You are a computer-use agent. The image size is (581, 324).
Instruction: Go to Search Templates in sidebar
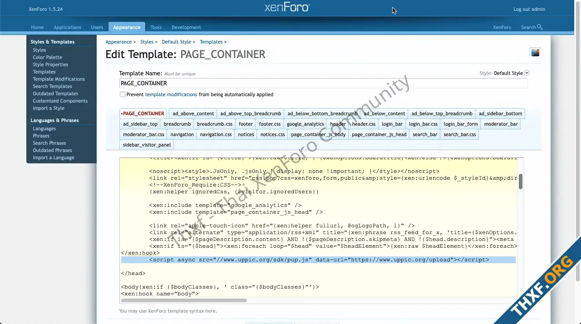[x=52, y=86]
